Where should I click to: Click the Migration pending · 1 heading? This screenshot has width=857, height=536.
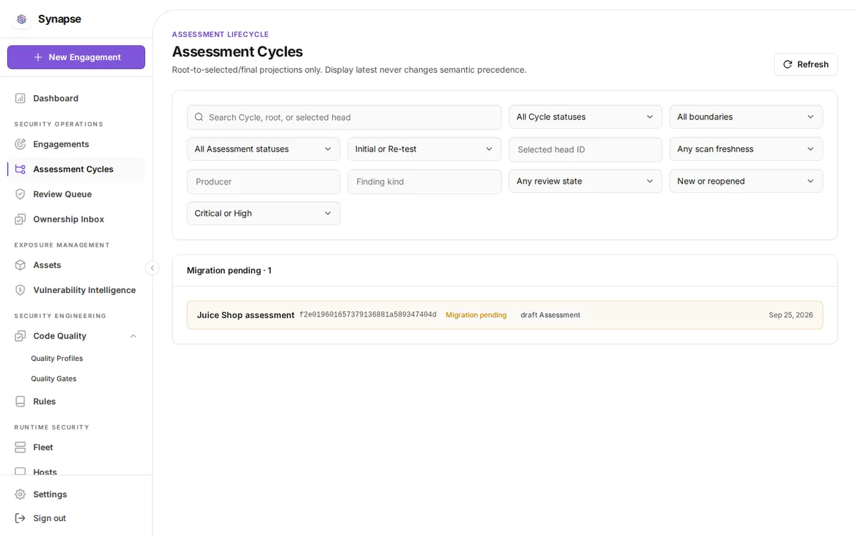(229, 270)
